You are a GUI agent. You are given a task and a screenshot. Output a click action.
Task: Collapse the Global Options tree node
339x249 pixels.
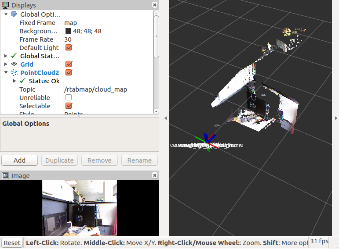point(6,14)
